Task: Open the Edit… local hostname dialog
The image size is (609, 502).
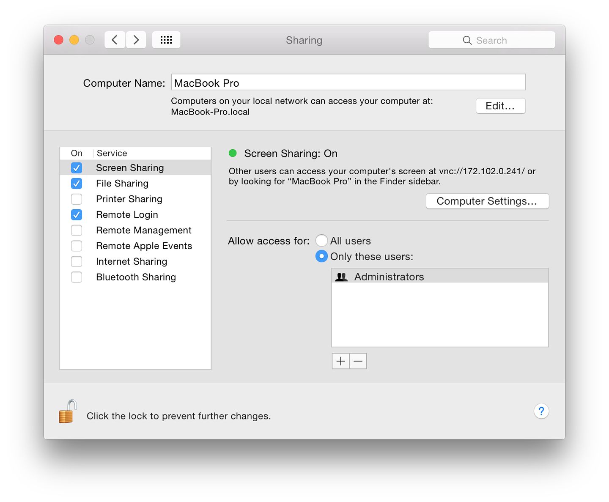Action: pos(501,106)
